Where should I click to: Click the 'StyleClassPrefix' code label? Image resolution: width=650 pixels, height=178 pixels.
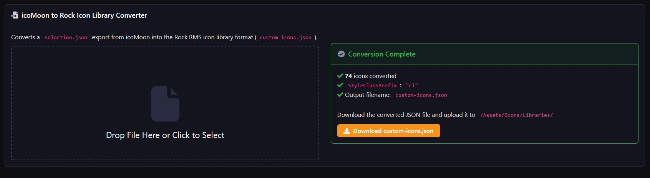pos(372,85)
